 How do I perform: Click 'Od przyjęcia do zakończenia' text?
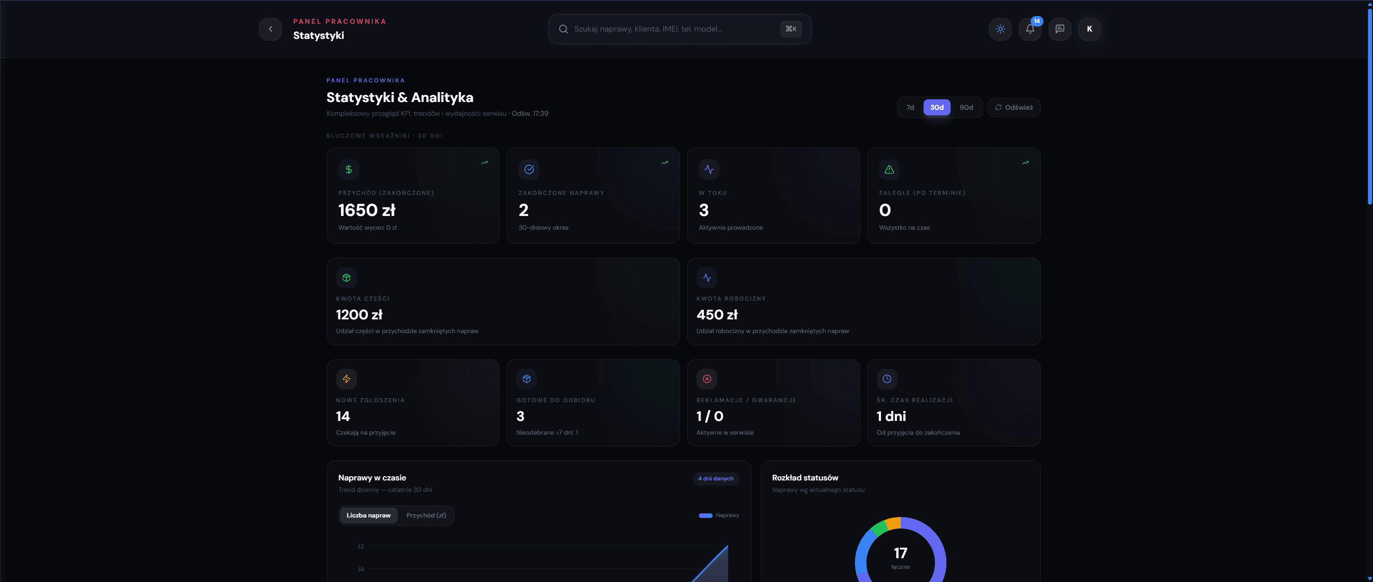[918, 433]
